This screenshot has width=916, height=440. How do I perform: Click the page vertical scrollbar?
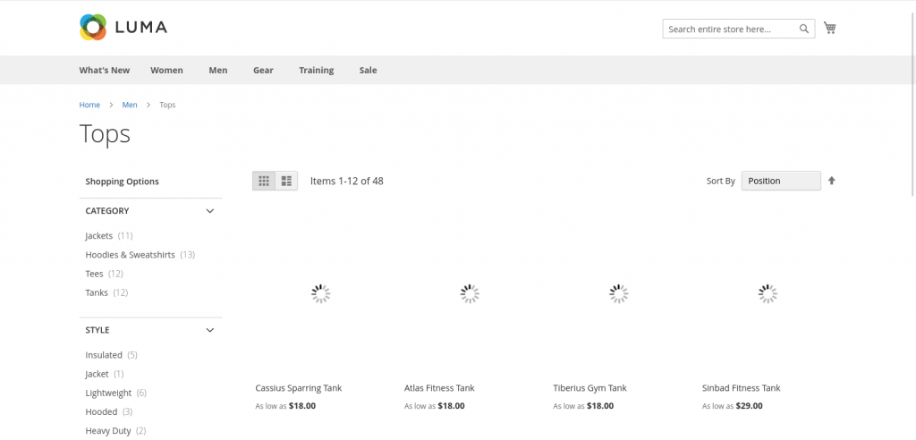(x=913, y=99)
